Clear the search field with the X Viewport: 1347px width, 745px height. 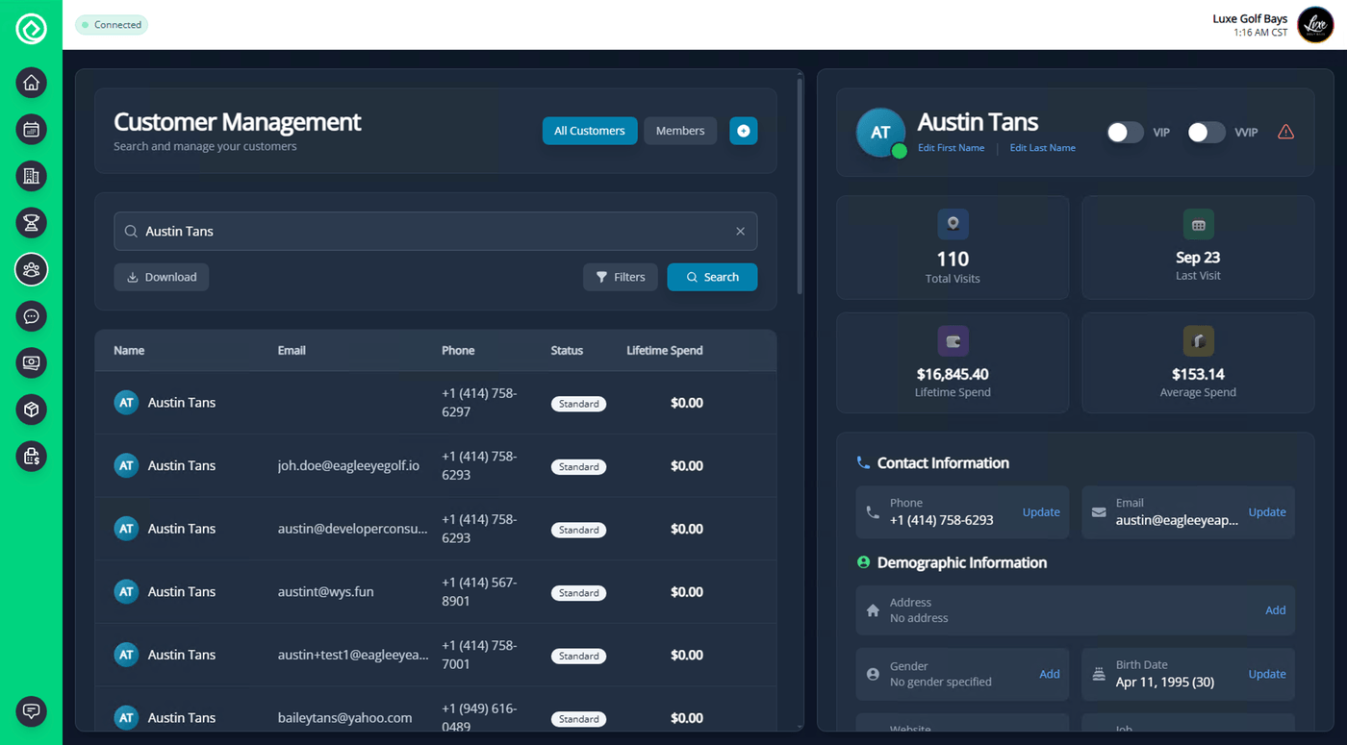click(740, 231)
